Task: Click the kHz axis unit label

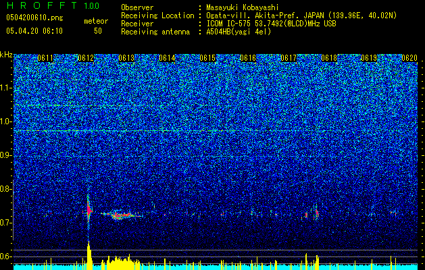Action: pyautogui.click(x=6, y=55)
